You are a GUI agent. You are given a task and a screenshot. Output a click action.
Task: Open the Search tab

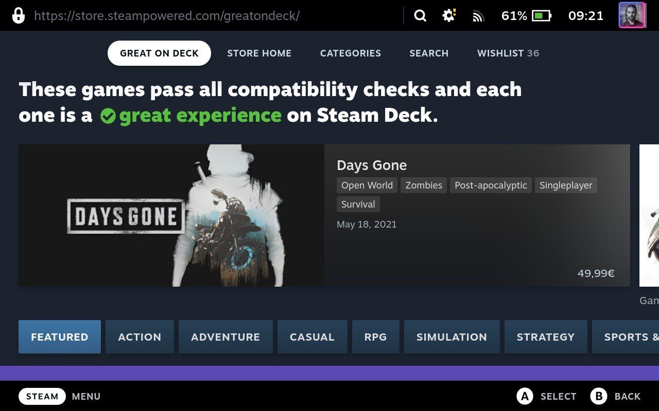(x=429, y=53)
